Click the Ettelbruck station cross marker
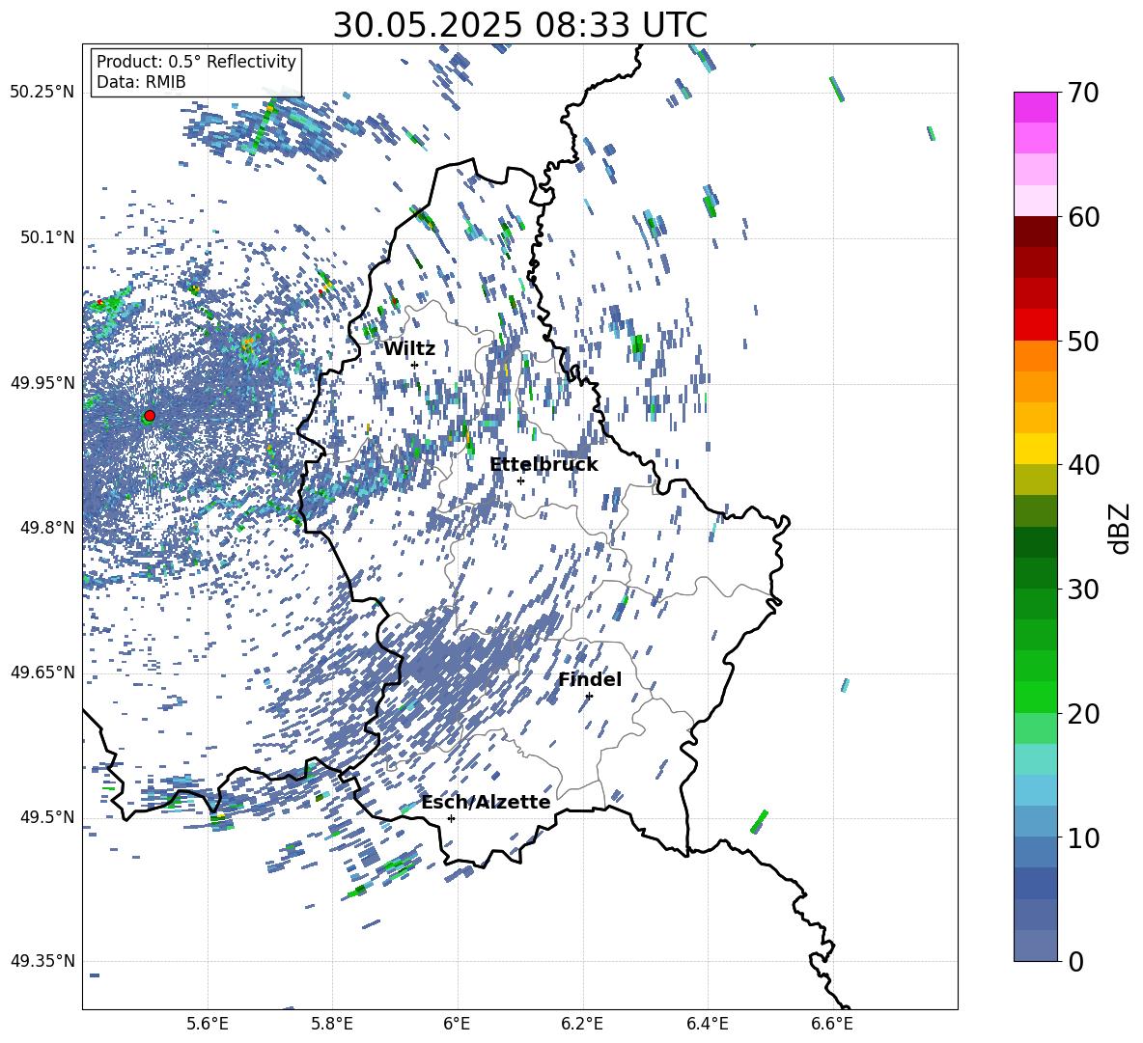This screenshot has width=1143, height=1043. 520,480
